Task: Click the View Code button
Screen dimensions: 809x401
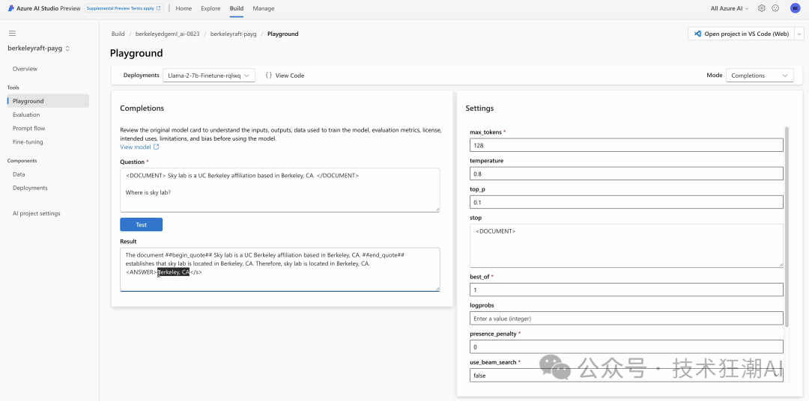Action: pyautogui.click(x=285, y=76)
